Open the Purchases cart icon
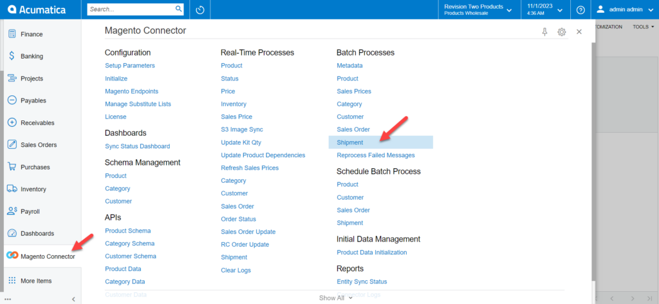 point(12,167)
